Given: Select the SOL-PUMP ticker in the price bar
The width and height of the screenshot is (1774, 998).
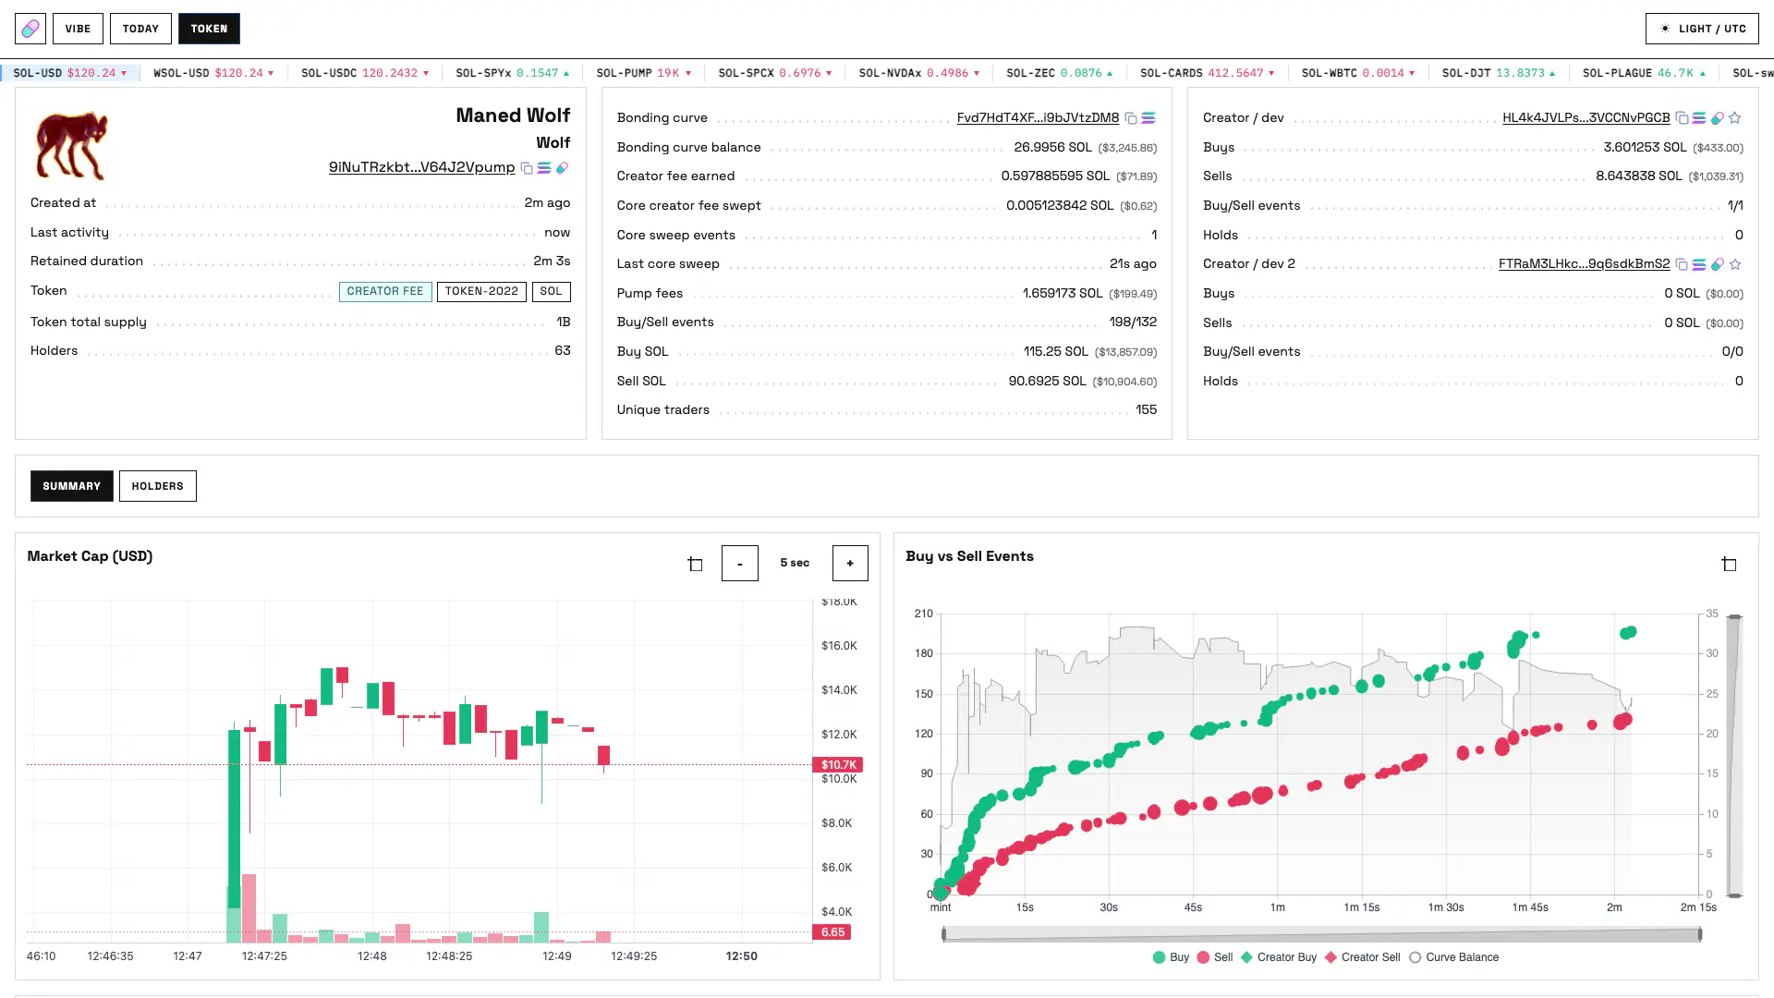Looking at the screenshot, I should (644, 73).
